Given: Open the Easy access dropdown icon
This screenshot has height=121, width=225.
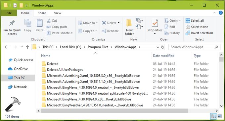Looking at the screenshot, I should tap(140, 27).
